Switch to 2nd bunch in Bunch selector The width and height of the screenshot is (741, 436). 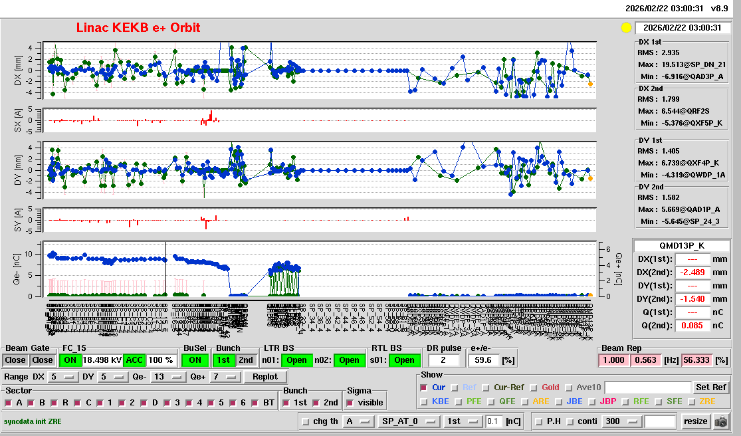(x=246, y=360)
